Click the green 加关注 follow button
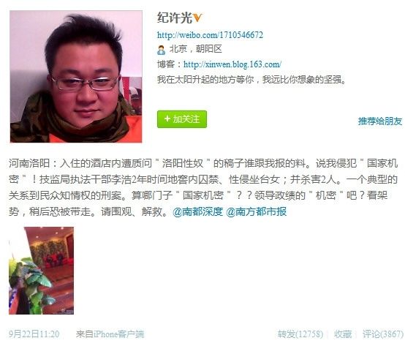 [182, 119]
